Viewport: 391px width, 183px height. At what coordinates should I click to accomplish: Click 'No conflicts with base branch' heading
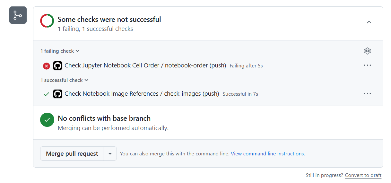[104, 118]
